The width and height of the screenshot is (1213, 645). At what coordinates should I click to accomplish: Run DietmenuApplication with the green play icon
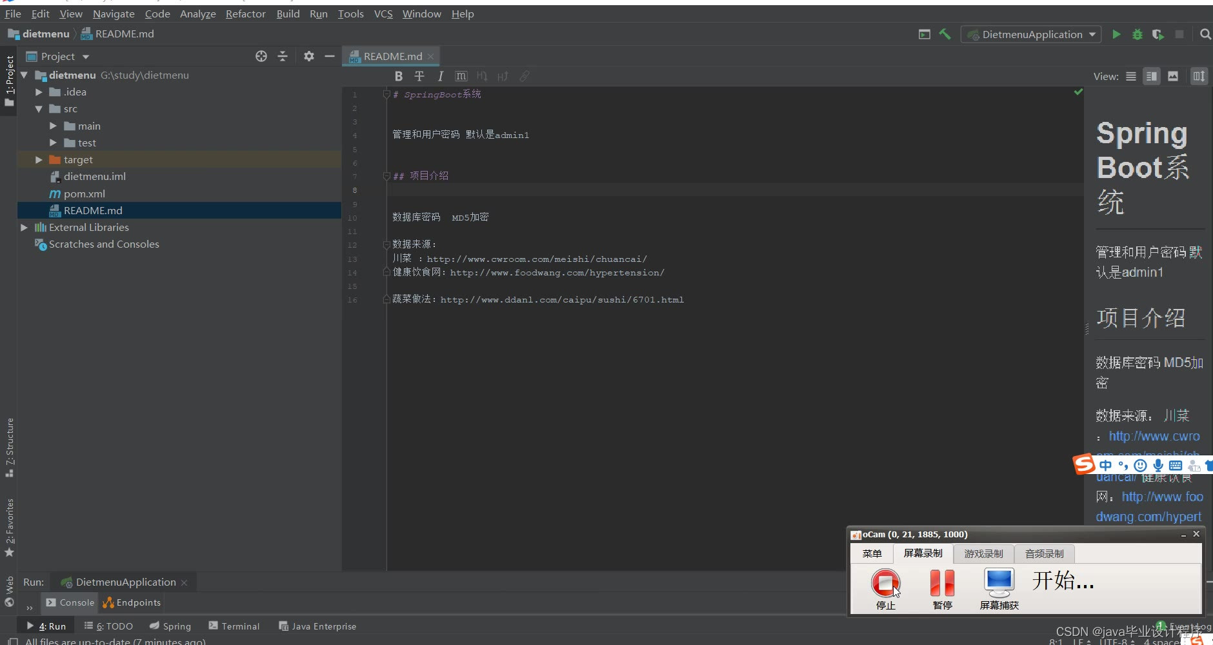(x=1116, y=34)
